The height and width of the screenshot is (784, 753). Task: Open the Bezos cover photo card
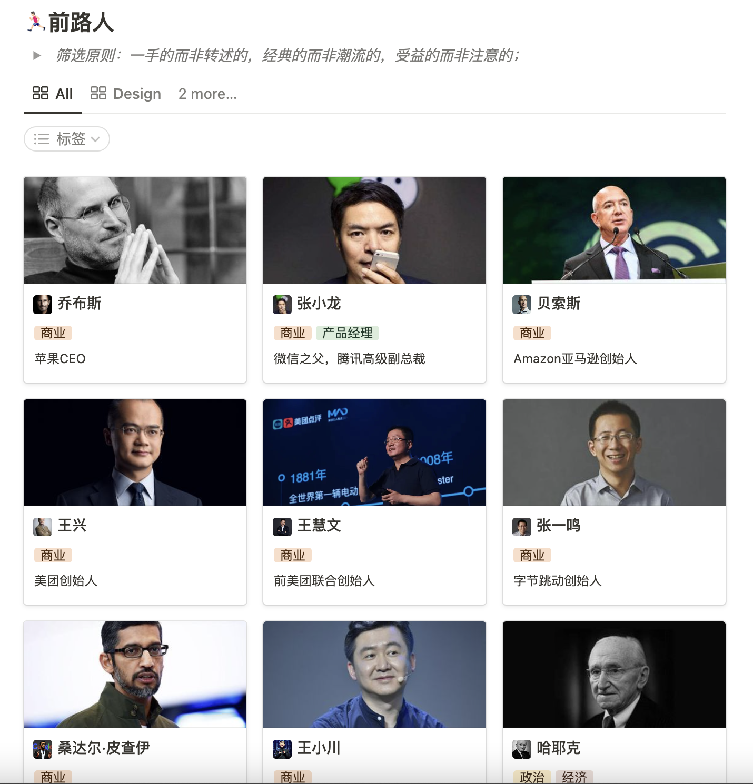[614, 230]
